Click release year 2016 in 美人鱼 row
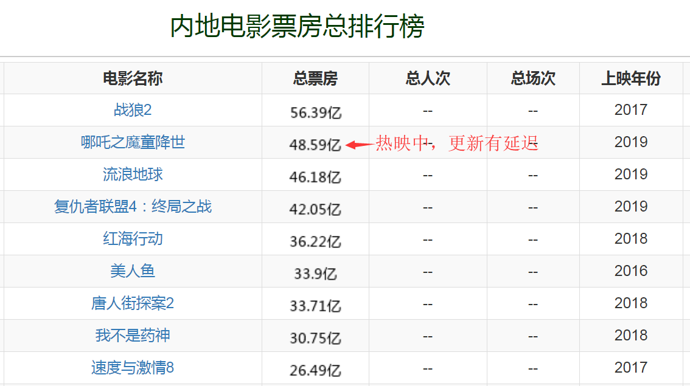 tap(631, 271)
